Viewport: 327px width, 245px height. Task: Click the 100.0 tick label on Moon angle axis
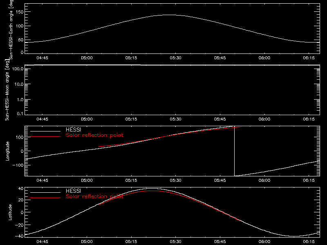[x=18, y=69]
